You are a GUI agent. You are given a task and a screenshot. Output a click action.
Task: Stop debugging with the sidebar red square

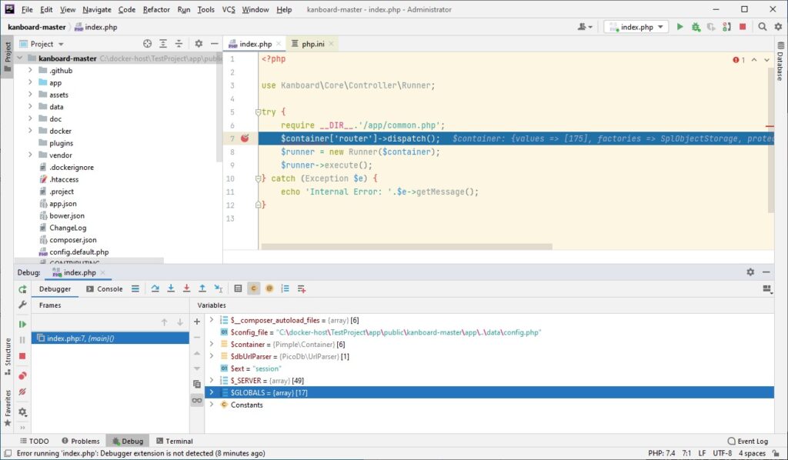(x=22, y=356)
